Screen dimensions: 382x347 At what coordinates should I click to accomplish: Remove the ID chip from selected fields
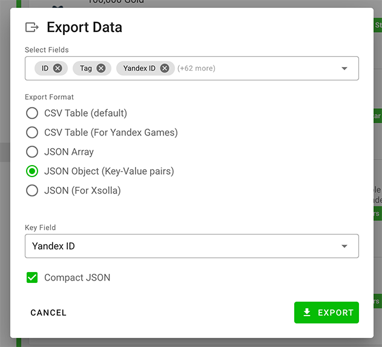click(58, 68)
